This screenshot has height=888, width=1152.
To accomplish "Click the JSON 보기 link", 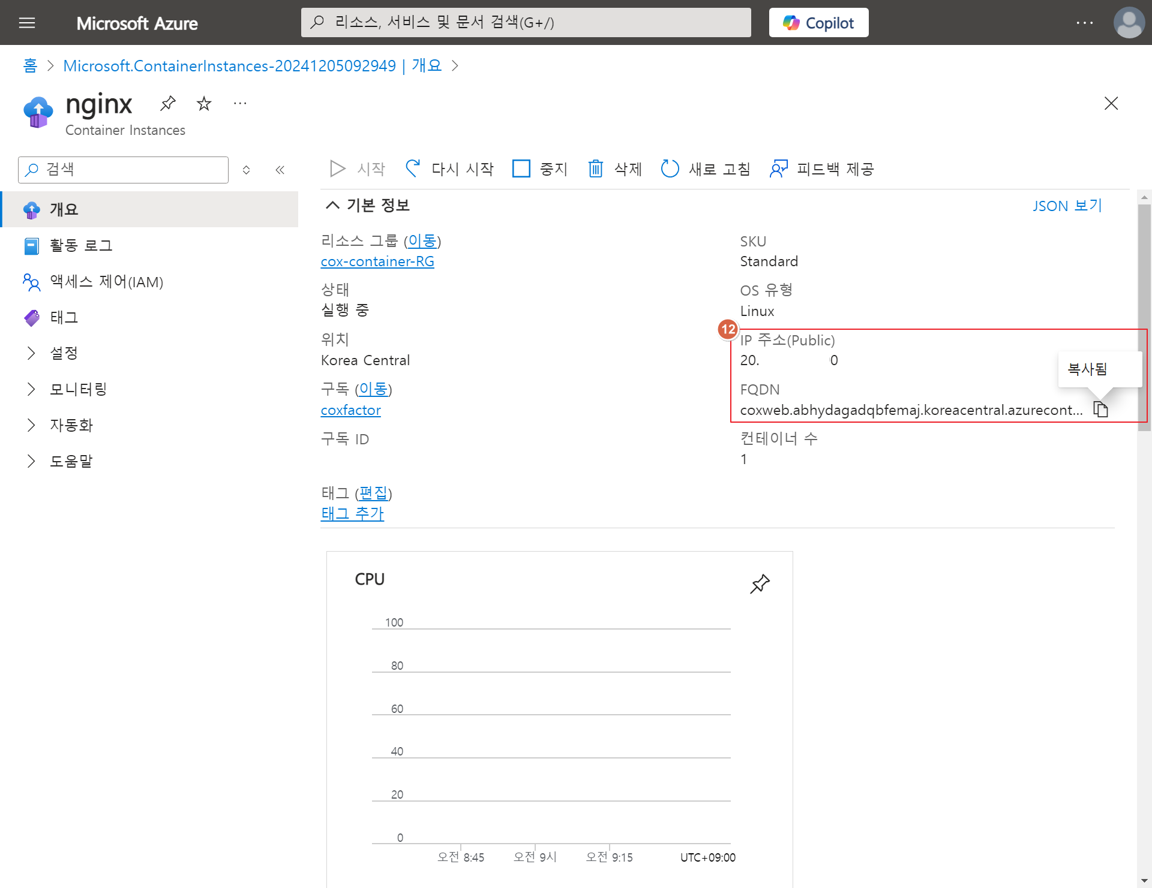I will (1067, 206).
